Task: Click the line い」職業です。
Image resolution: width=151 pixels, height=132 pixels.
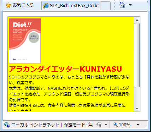Action: (22, 83)
